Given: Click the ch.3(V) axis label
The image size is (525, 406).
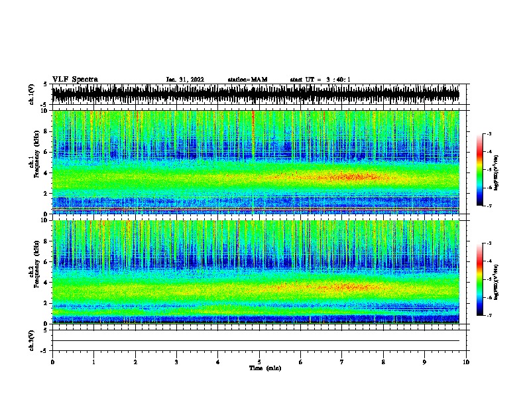Looking at the screenshot, I should (x=32, y=340).
